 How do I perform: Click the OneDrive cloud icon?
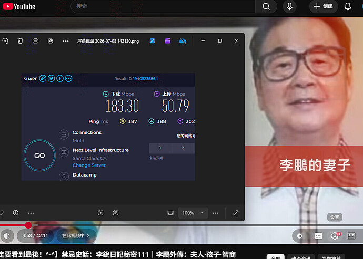pos(183,41)
